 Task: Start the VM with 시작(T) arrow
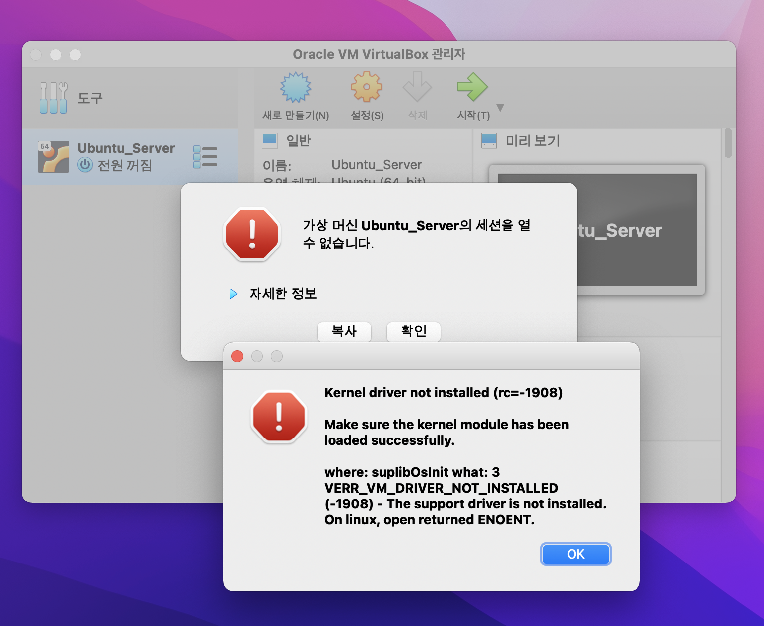472,87
